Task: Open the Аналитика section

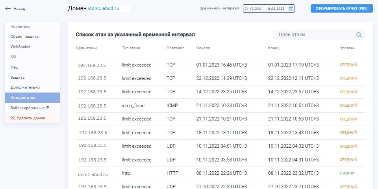Action: click(20, 27)
